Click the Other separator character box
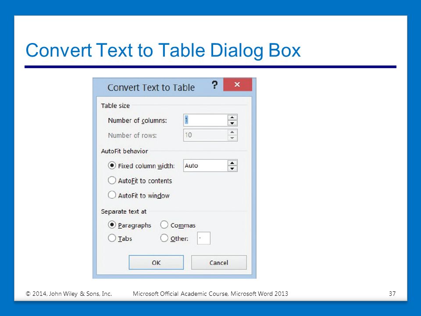Image resolution: width=421 pixels, height=316 pixels. [203, 238]
